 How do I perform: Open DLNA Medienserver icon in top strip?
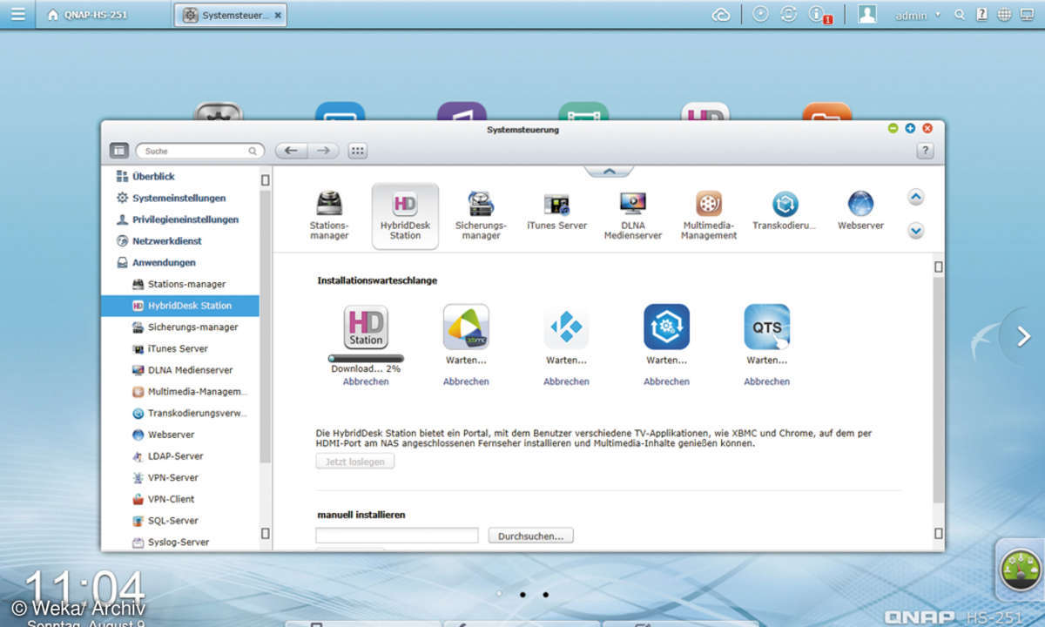click(x=633, y=216)
